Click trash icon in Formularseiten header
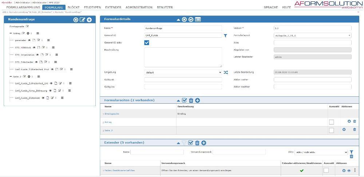 click(191, 100)
